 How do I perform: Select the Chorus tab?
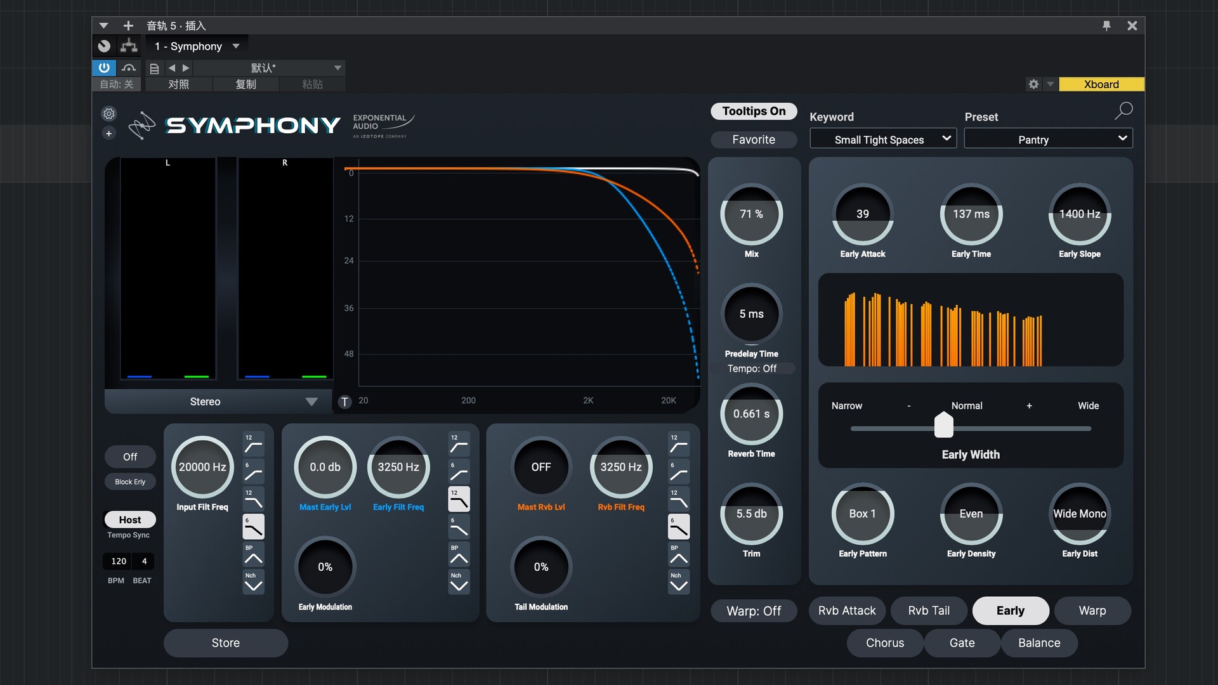coord(884,643)
